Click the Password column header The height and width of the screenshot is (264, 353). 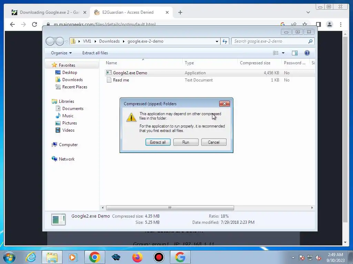[x=295, y=63]
